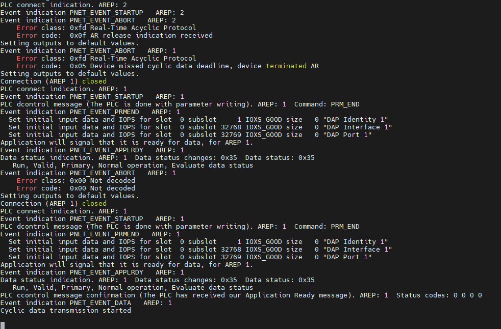This screenshot has width=501, height=329.
Task: Click the red "Error" word before code 0x0f
Action: pos(27,35)
